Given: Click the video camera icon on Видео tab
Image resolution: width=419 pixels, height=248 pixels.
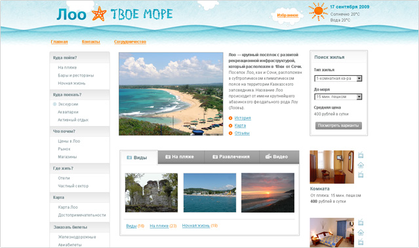Looking at the screenshot, I should (x=268, y=156).
